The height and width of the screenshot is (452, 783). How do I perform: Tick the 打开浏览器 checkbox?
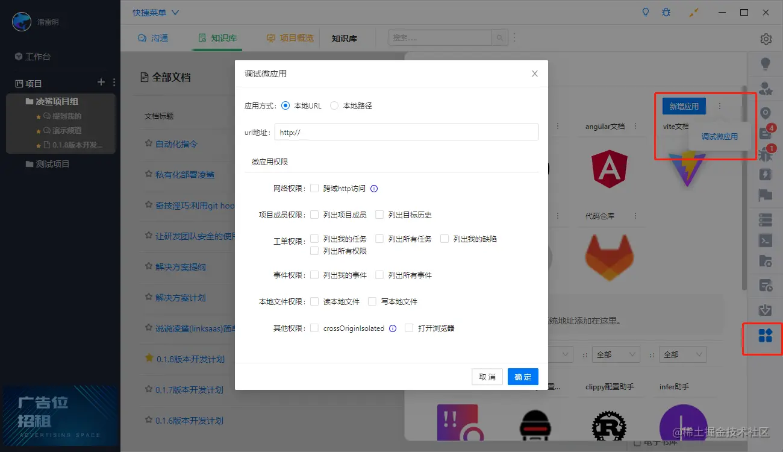(x=409, y=328)
